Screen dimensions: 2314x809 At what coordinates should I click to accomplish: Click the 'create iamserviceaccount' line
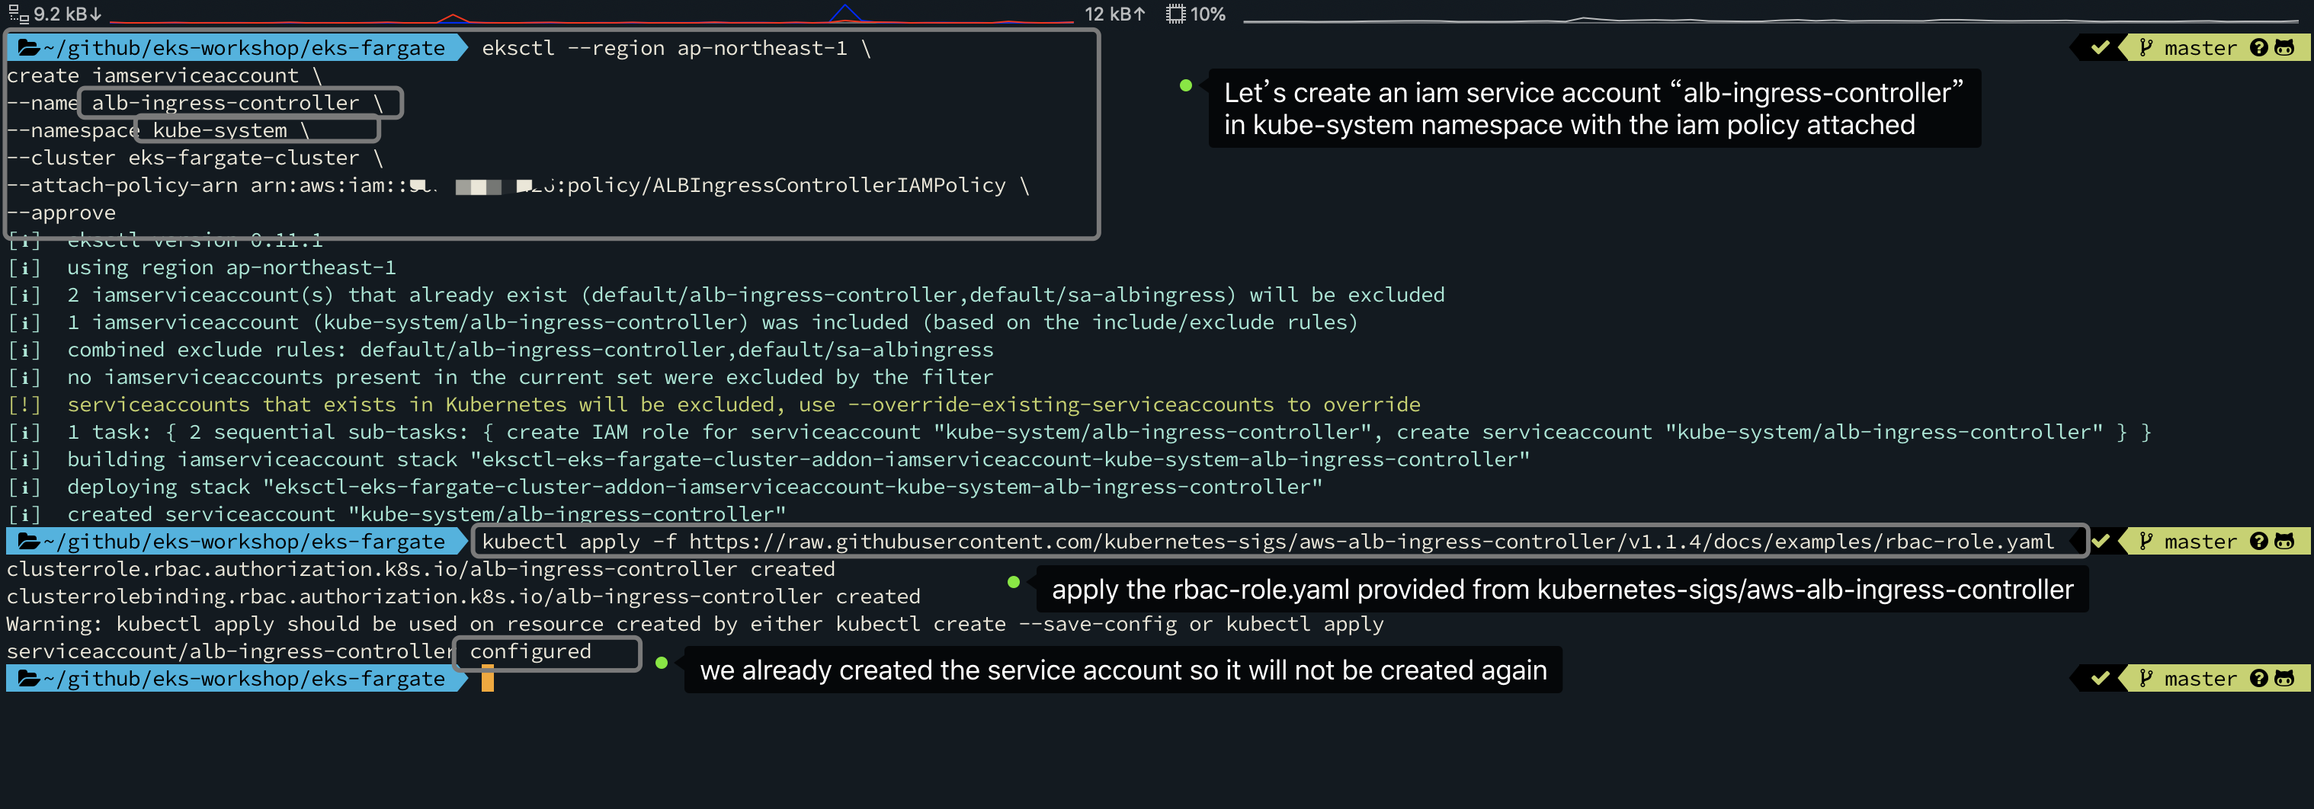(x=165, y=76)
